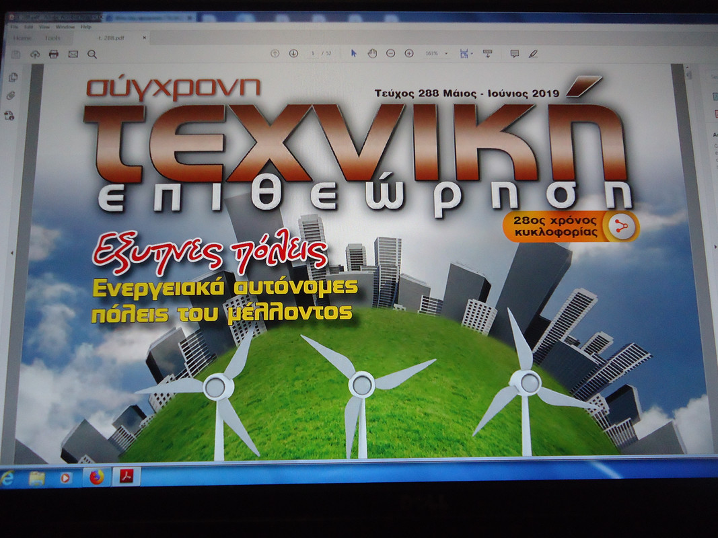
Task: Go to the previous page with the up arrow
Action: click(275, 54)
